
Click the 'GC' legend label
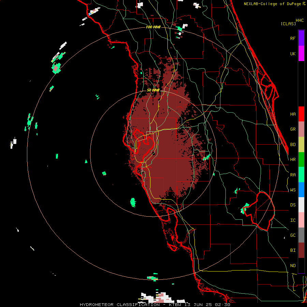click(x=293, y=235)
